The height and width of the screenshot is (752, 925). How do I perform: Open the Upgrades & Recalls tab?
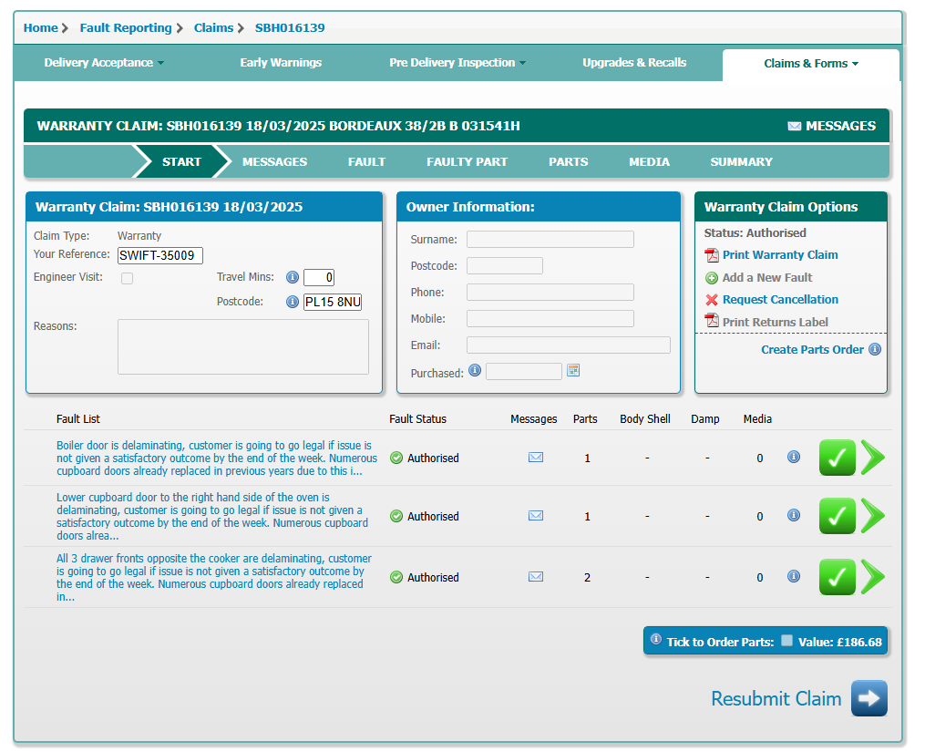click(634, 63)
